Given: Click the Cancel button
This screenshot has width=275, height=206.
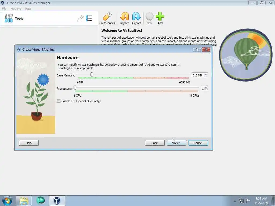Looking at the screenshot, I should [x=198, y=143].
